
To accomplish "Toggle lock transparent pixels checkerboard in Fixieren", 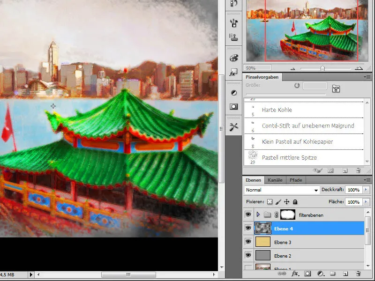I will click(270, 202).
